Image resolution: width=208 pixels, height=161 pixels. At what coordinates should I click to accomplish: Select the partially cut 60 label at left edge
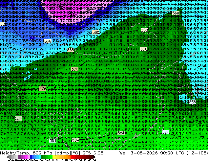pyautogui.click(x=2, y=24)
